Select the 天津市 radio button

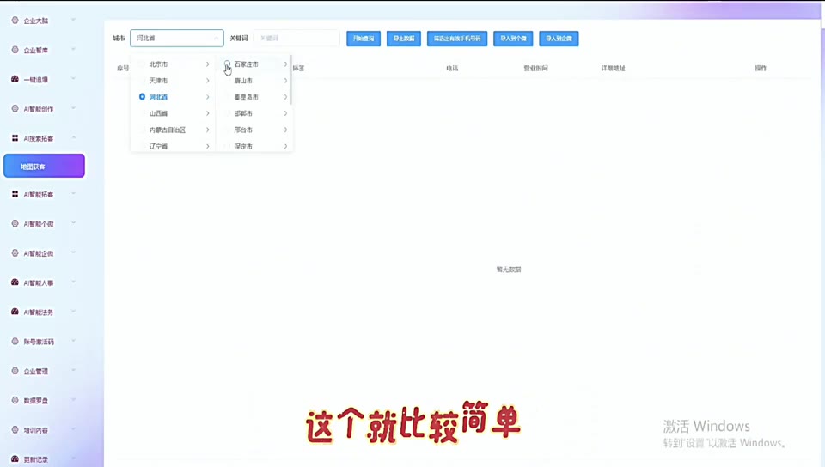(142, 81)
